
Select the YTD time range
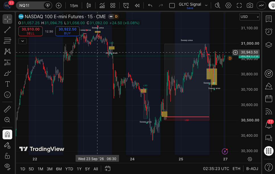pyautogui.click(x=69, y=169)
